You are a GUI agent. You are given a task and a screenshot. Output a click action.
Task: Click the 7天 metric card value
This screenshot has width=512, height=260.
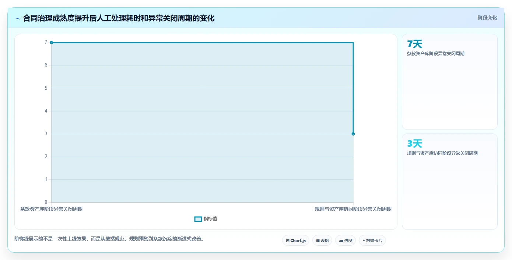point(414,44)
